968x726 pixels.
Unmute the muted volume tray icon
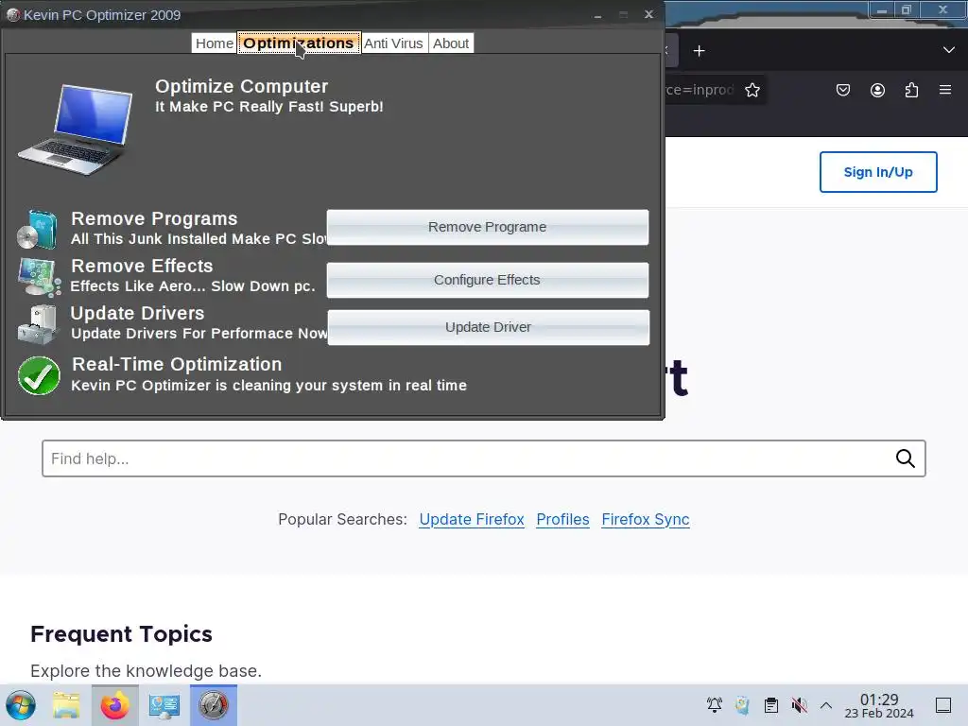coord(799,705)
